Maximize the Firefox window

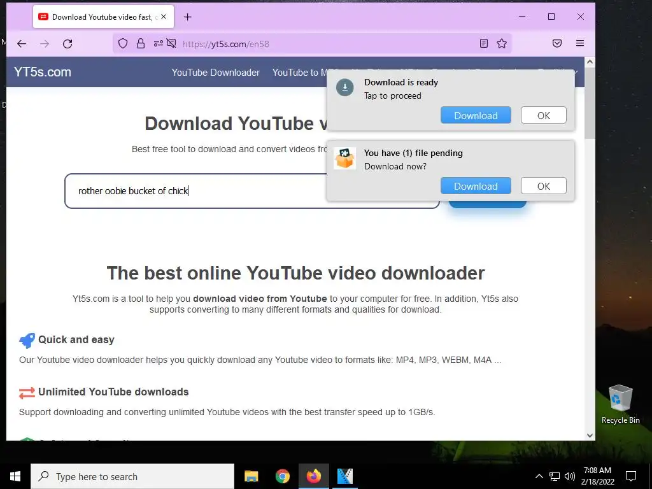tap(551, 17)
